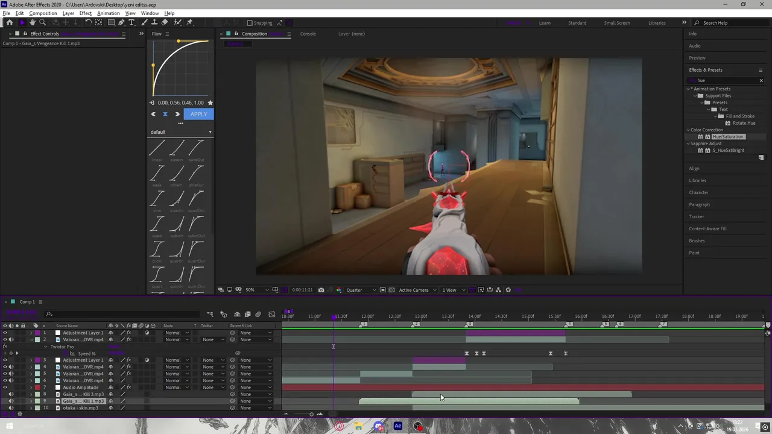Select the Horizontal Type tool
Screen dimensions: 772x434
click(x=131, y=22)
